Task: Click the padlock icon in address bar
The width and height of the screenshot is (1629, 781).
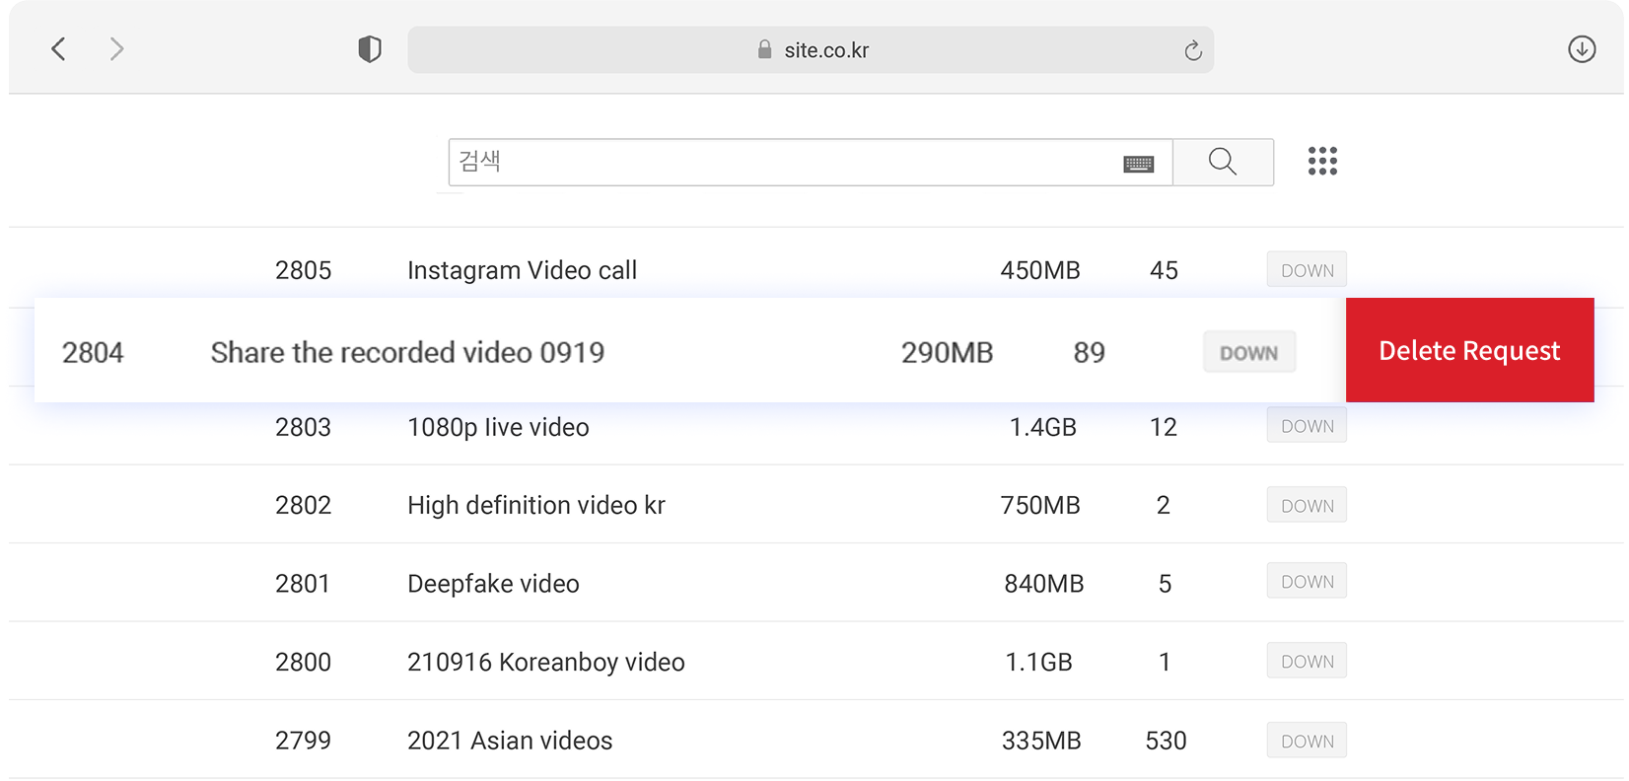Action: click(764, 49)
